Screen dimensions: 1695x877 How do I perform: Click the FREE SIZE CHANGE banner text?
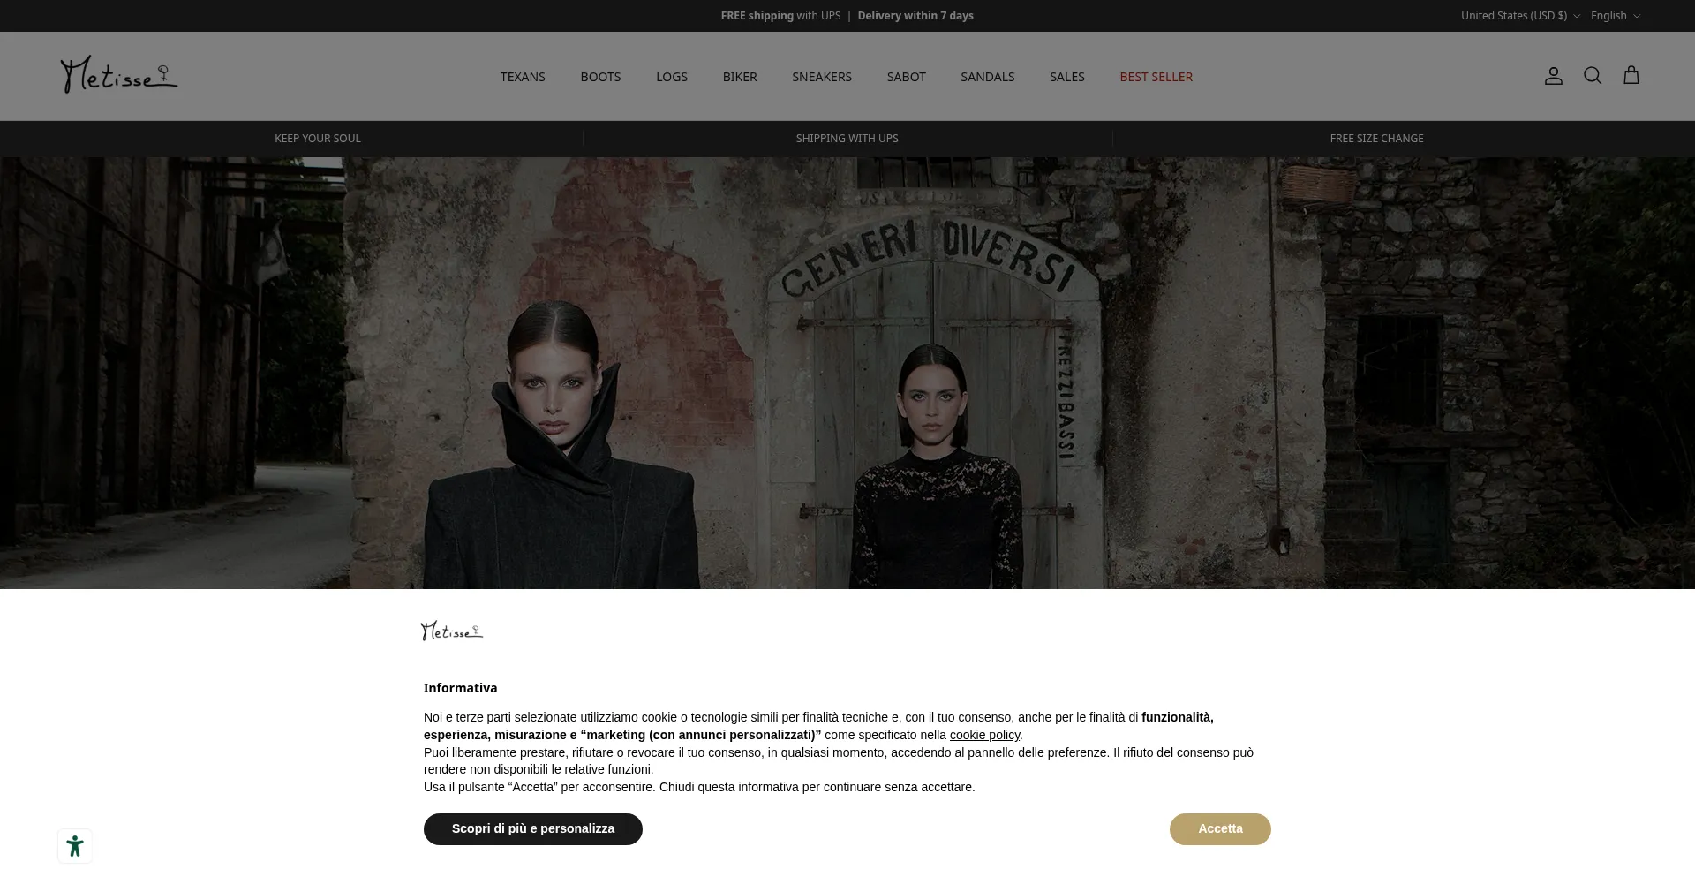click(x=1376, y=139)
